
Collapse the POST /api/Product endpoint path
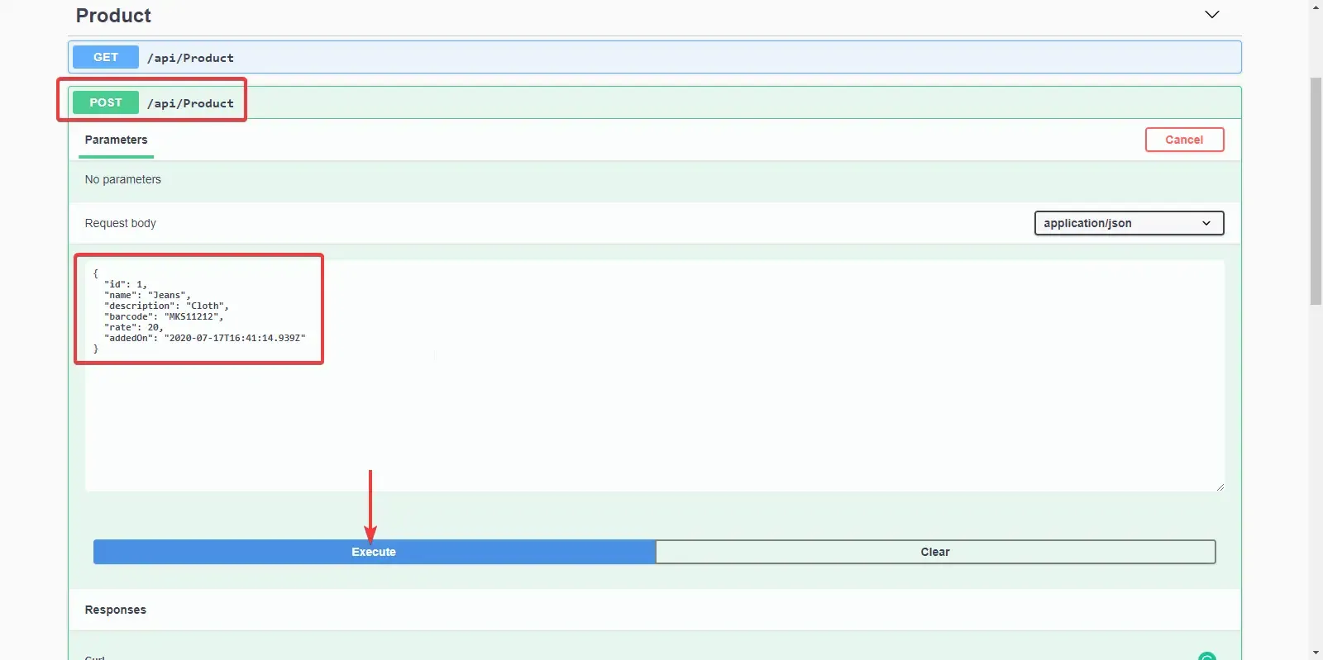pyautogui.click(x=190, y=103)
